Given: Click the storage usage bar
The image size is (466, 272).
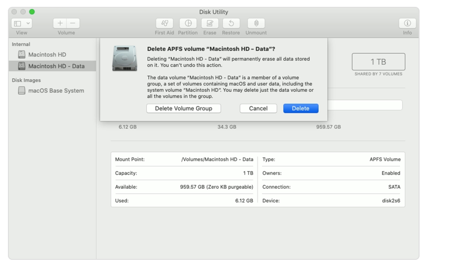Looking at the screenshot, I should click(365, 105).
